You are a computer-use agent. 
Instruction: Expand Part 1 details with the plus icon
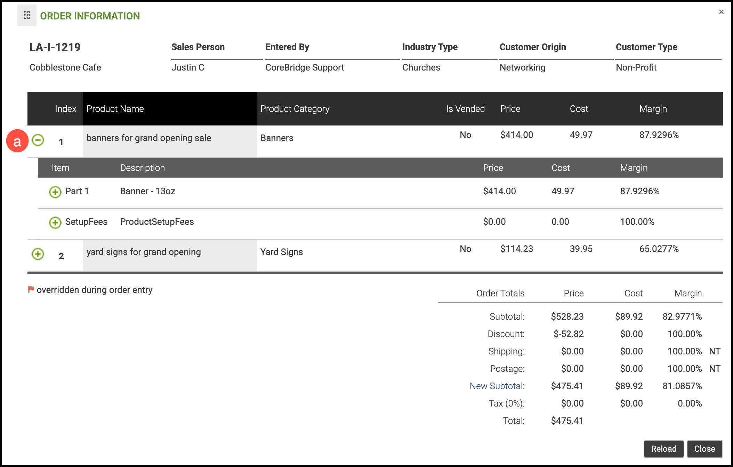tap(55, 192)
